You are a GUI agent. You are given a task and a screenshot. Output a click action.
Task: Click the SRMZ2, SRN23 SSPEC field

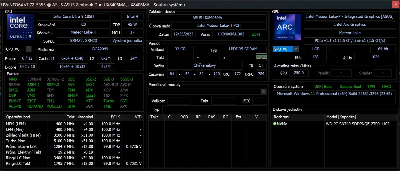click(83, 41)
